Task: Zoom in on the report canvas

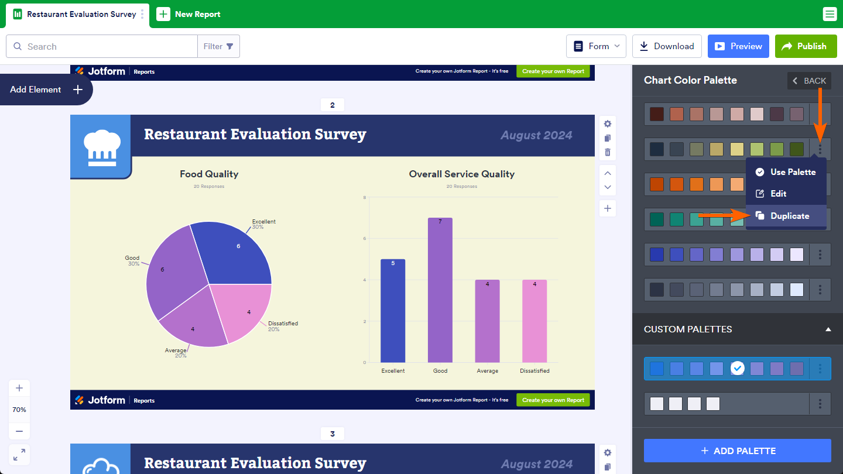Action: (19, 388)
